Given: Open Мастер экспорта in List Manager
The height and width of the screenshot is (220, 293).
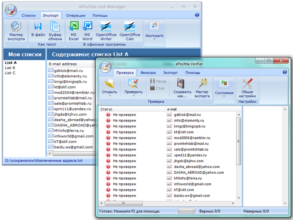Looking at the screenshot, I should (x=16, y=31).
